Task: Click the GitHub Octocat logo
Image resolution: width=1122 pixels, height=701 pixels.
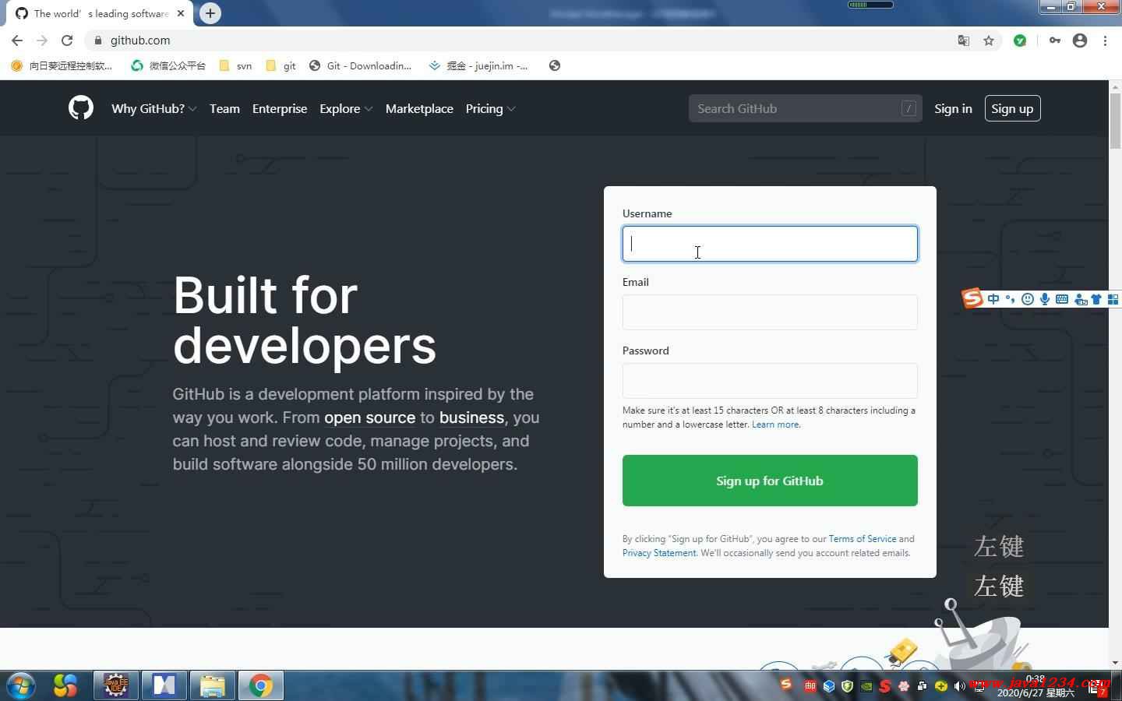Action: point(81,108)
